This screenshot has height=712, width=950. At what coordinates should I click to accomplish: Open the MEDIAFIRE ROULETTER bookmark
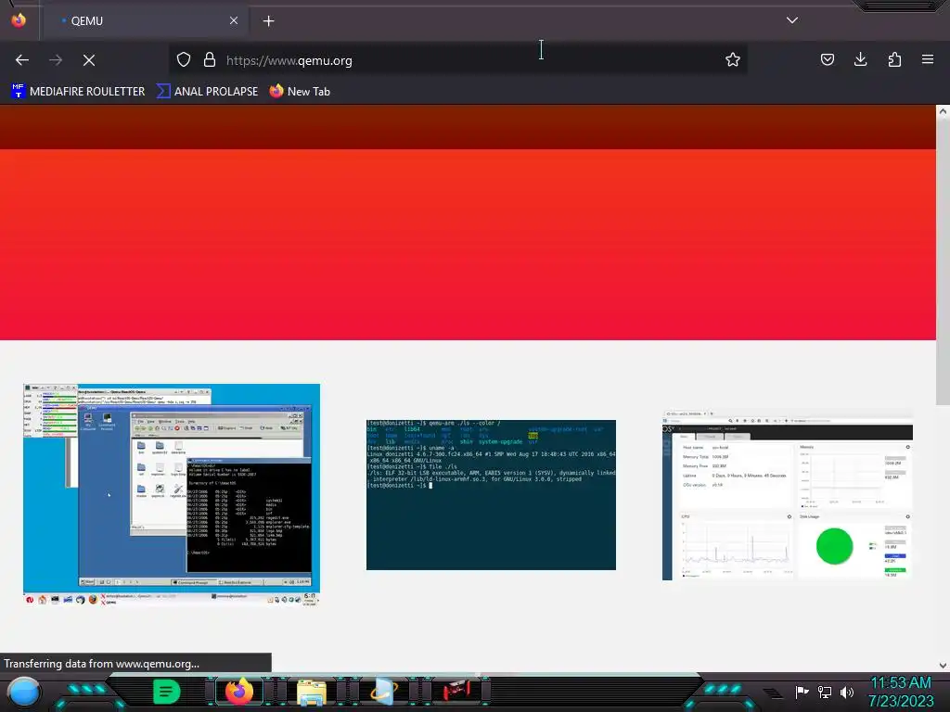(x=78, y=92)
